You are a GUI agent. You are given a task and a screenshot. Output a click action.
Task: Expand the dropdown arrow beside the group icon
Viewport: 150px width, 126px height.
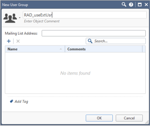(x=20, y=18)
